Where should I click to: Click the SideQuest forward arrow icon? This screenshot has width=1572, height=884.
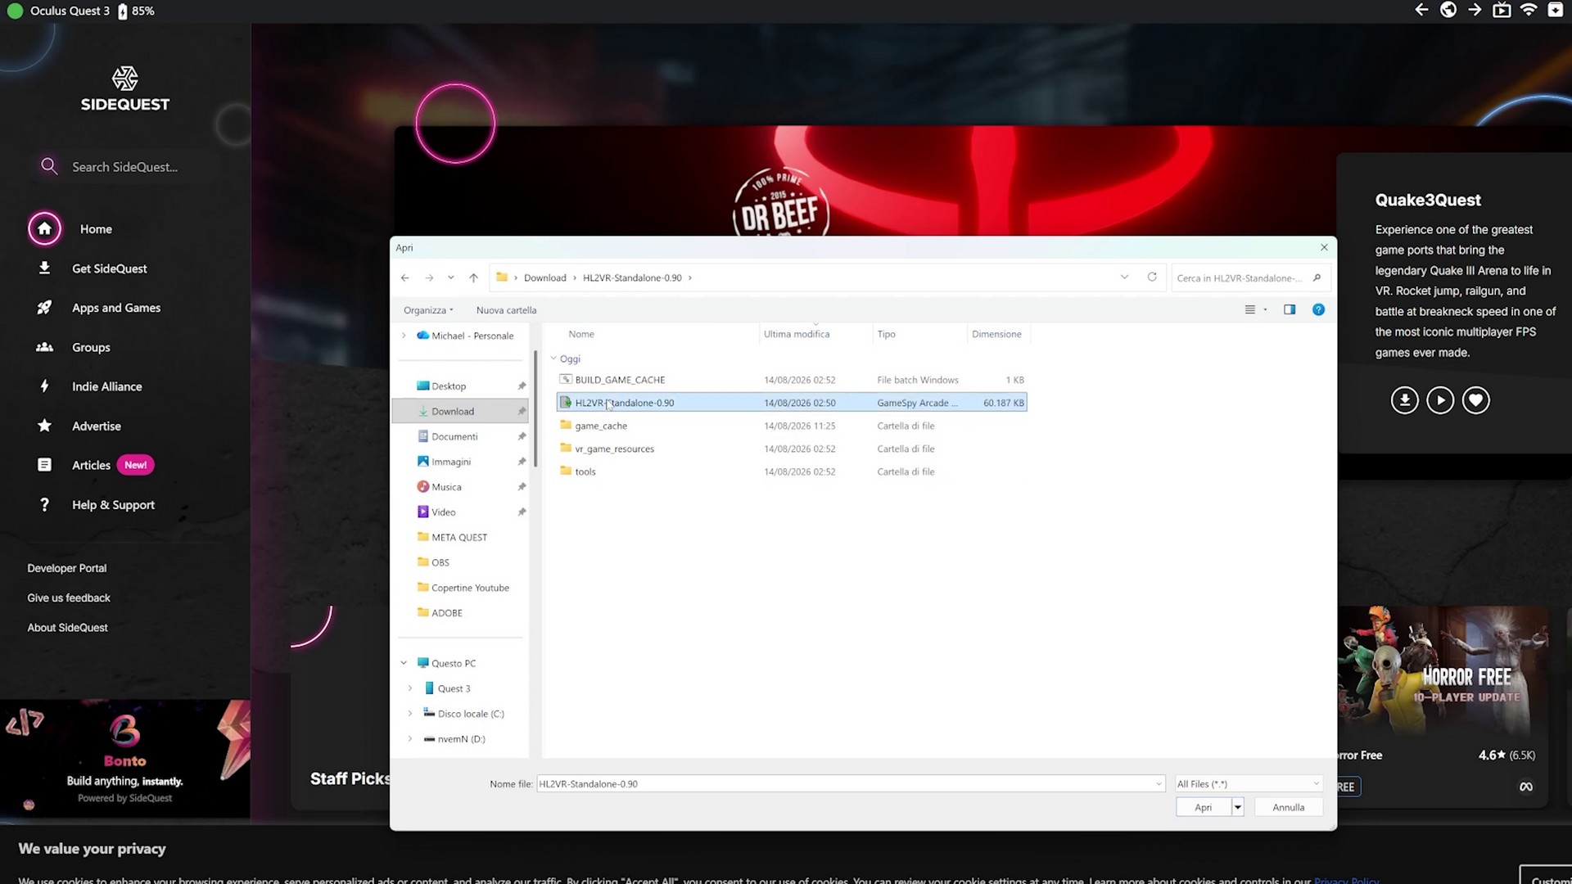click(x=1475, y=11)
